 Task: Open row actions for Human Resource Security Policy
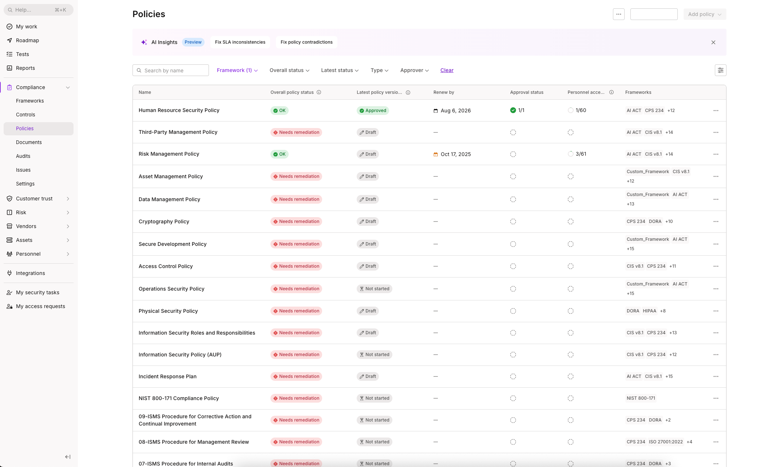716,111
